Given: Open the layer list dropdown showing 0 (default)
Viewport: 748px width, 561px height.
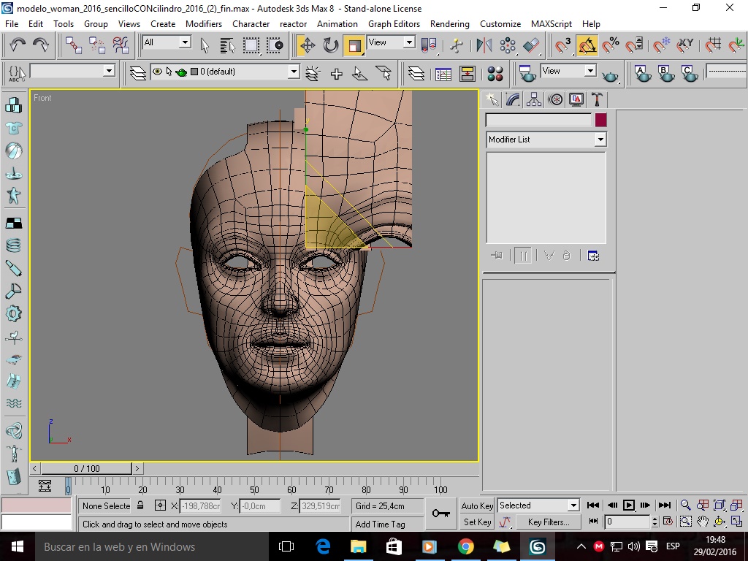Looking at the screenshot, I should coord(293,72).
